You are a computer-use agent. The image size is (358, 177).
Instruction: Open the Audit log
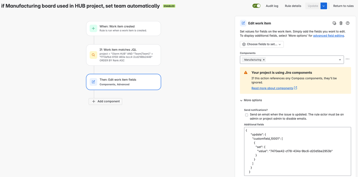272,6
